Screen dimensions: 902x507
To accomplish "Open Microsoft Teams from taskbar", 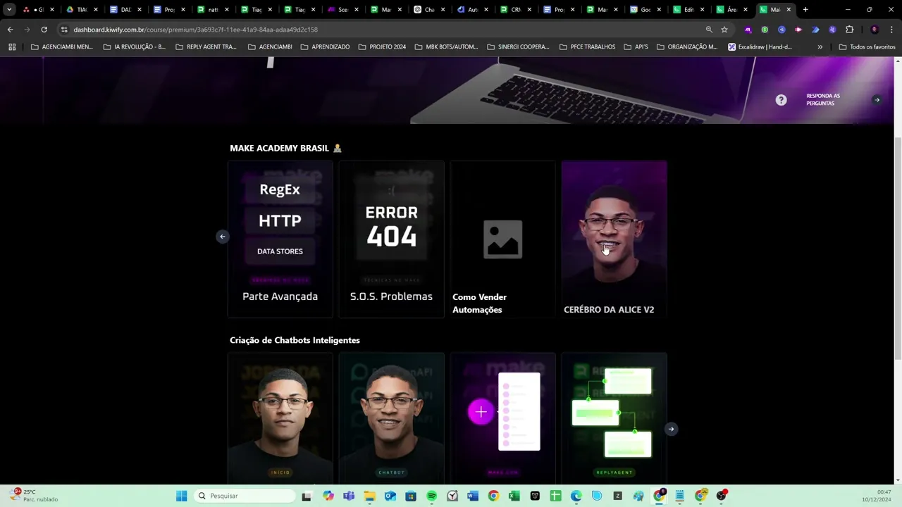I will [349, 496].
